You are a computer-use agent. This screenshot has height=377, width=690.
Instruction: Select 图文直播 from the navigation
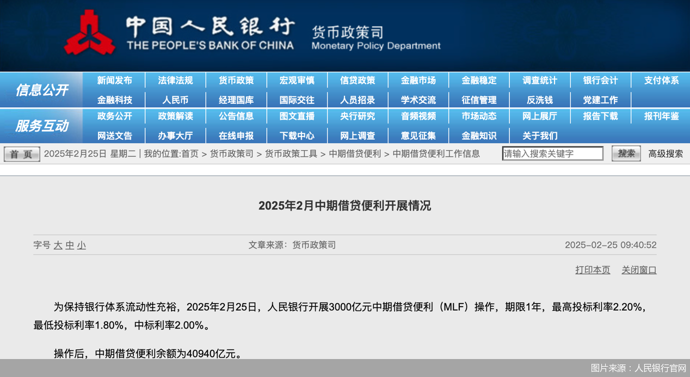(x=297, y=116)
